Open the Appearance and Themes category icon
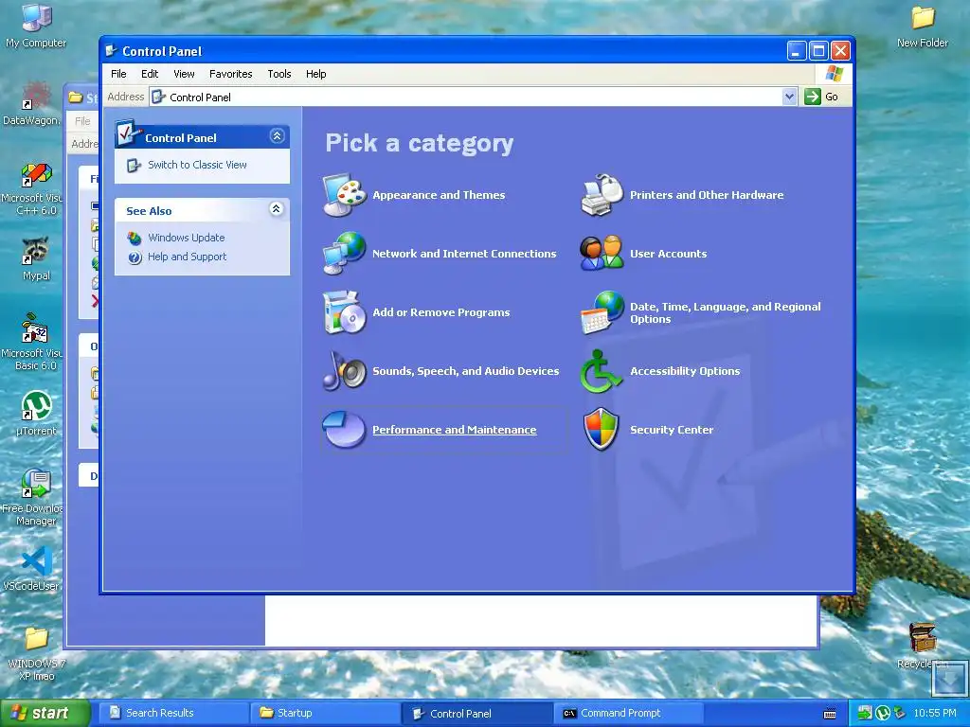Image resolution: width=970 pixels, height=727 pixels. (345, 195)
